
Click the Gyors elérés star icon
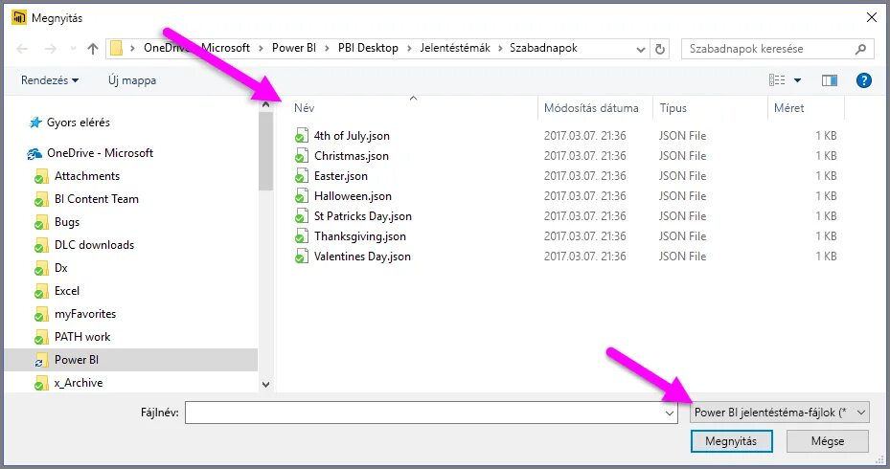pyautogui.click(x=35, y=123)
